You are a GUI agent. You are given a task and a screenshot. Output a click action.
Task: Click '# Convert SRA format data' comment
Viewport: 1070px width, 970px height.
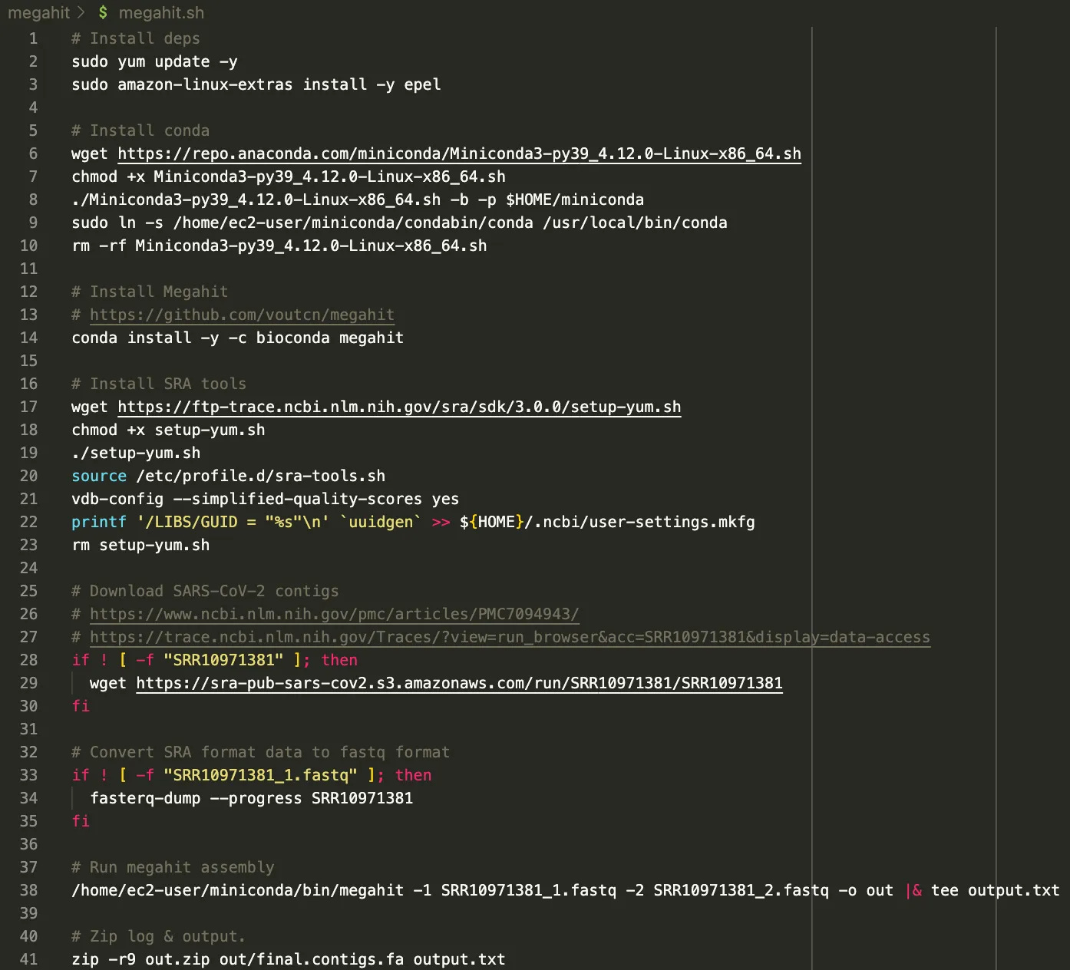click(261, 752)
